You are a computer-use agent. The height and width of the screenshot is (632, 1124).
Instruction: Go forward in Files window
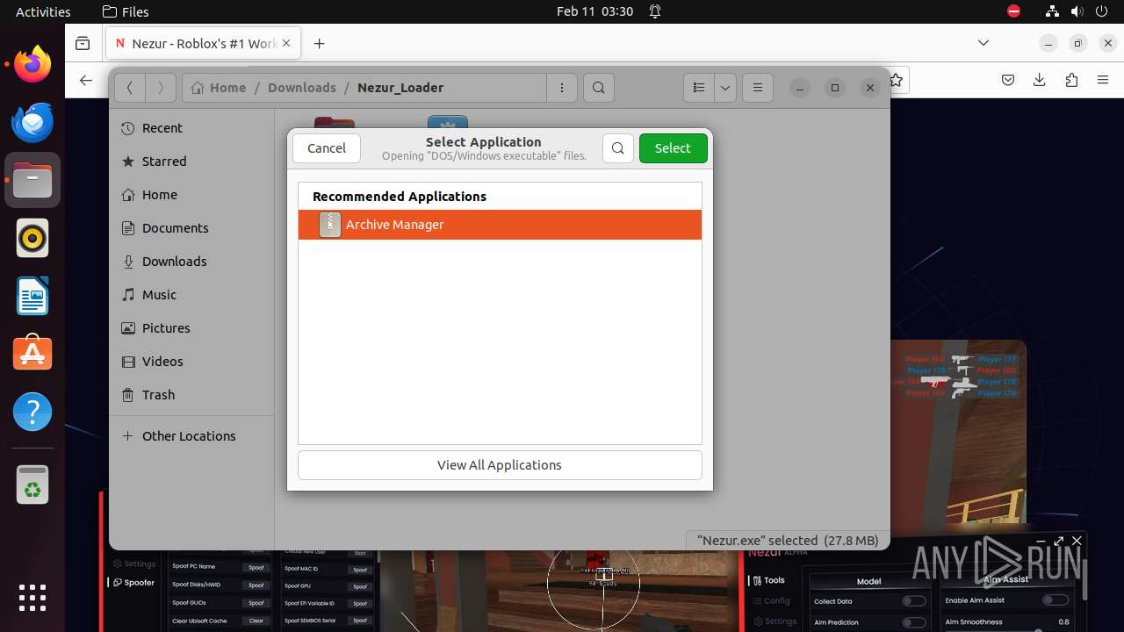click(160, 88)
